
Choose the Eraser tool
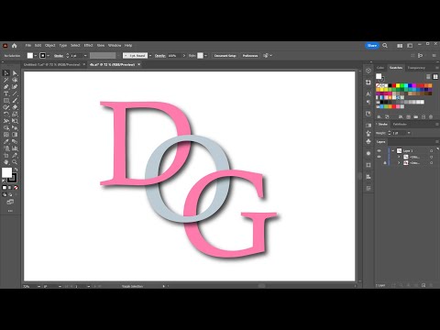[15, 107]
